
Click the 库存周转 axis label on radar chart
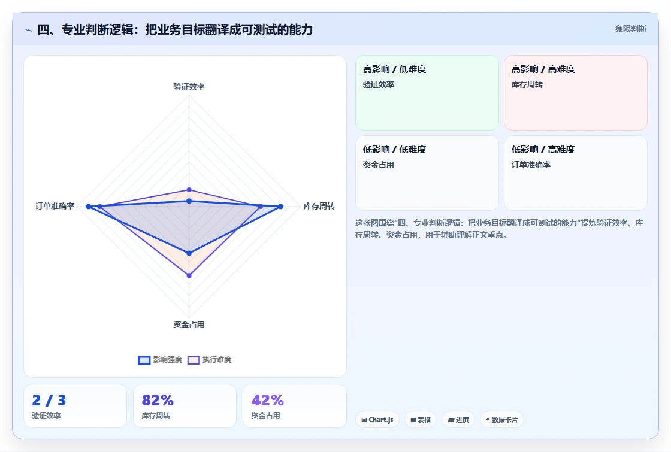coord(319,206)
